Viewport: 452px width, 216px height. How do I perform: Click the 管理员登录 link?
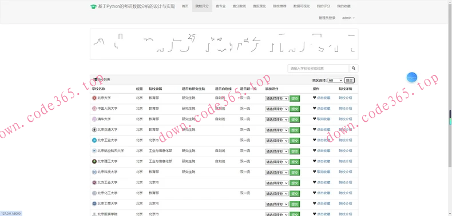[x=327, y=18]
